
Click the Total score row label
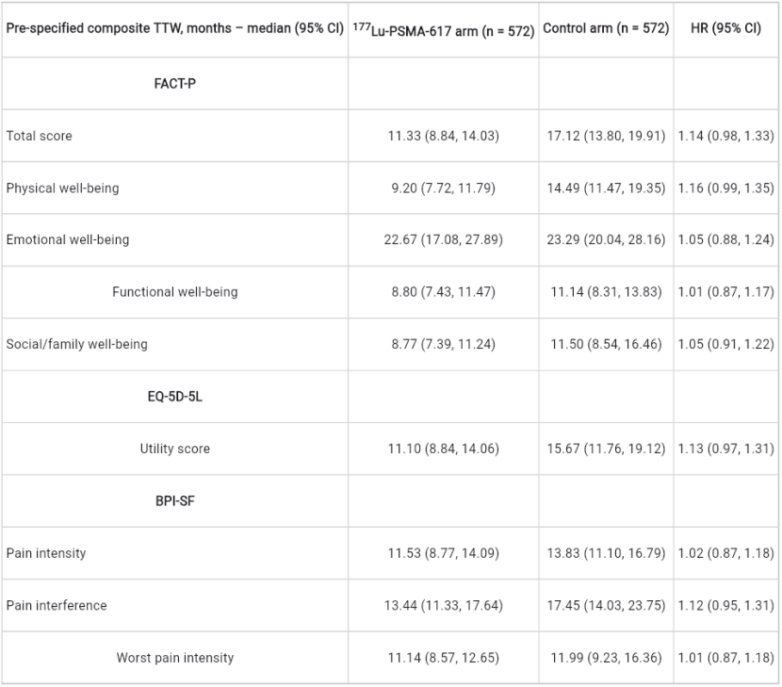click(39, 136)
